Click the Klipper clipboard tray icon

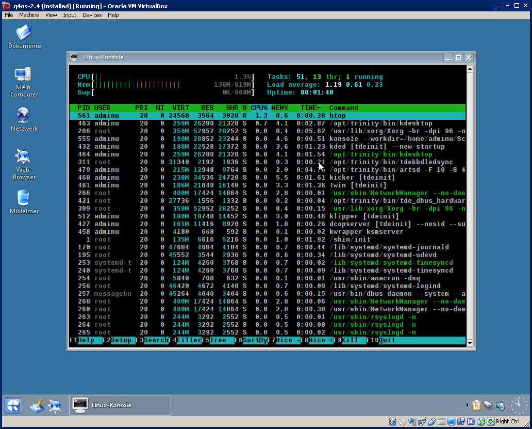click(x=476, y=405)
